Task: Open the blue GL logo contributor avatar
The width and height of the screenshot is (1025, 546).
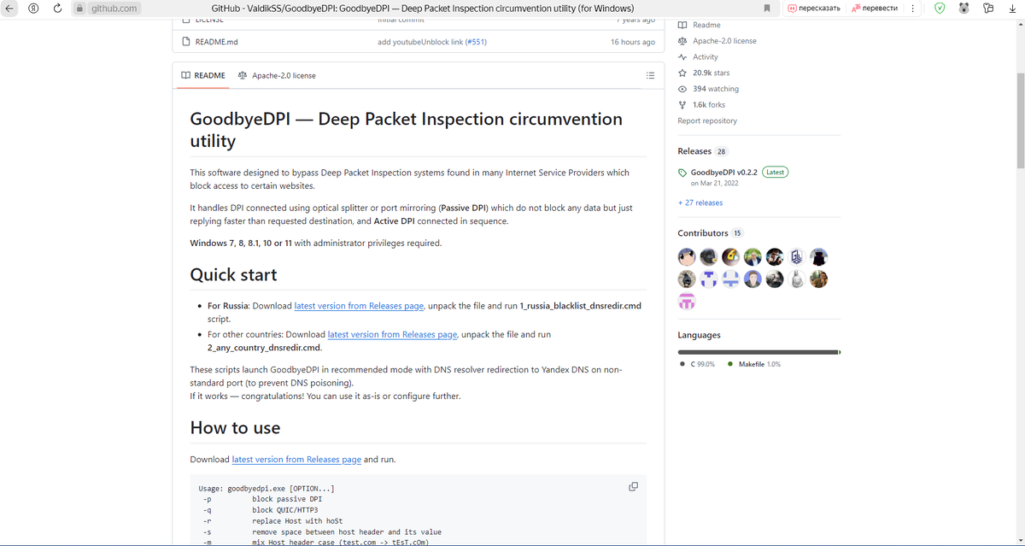Action: click(x=797, y=256)
